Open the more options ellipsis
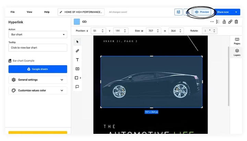This screenshot has height=141, width=247. 212,22
